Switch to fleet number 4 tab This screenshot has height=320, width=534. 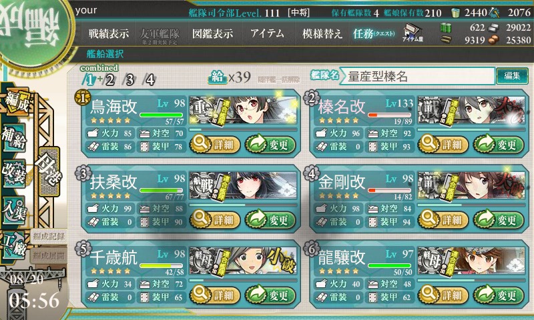(150, 80)
